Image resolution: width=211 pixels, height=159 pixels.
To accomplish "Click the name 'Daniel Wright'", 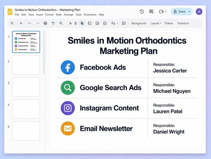I will coord(169,132).
